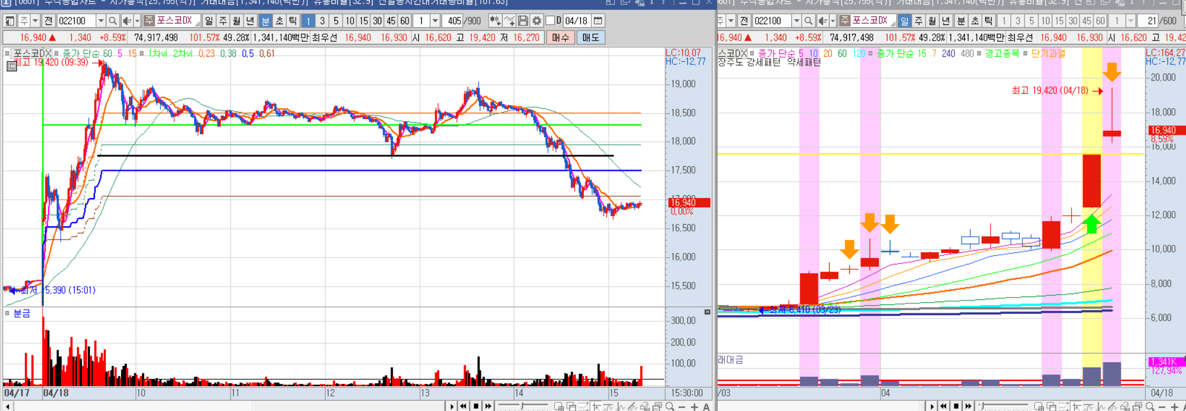Click the A auto-scale icon in left bottom bar

tap(706, 406)
